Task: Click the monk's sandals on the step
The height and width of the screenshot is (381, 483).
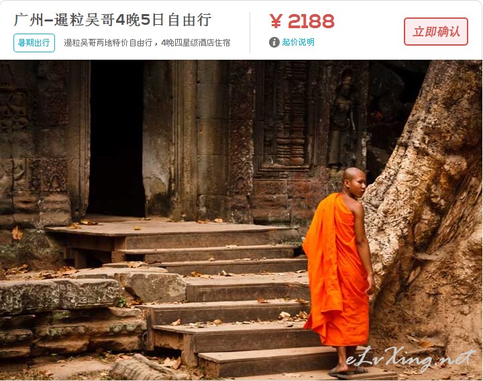Action: click(348, 372)
